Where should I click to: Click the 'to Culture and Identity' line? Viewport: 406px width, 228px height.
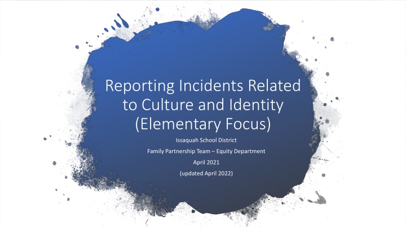coord(203,105)
